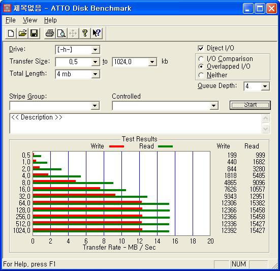
Task: Click the Test Results group title
Action: coord(139,139)
